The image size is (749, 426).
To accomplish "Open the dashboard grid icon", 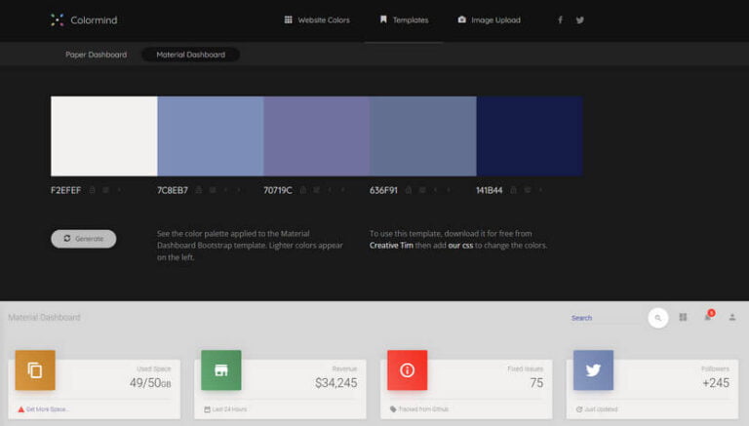I will 683,317.
